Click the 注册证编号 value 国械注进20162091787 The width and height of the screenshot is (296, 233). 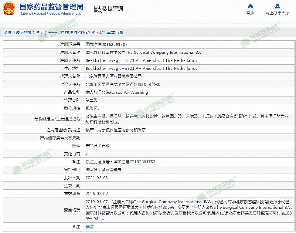[x=106, y=44]
